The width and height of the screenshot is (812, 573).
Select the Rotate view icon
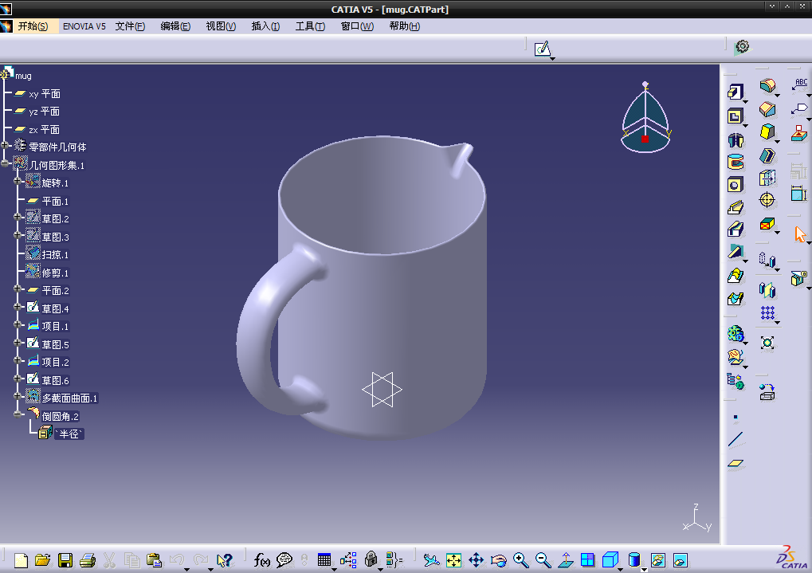click(x=499, y=560)
